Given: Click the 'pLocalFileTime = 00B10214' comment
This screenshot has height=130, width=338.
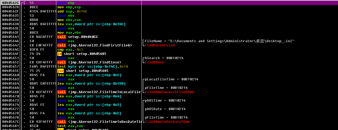Looking at the screenshot, I should click(172, 79).
